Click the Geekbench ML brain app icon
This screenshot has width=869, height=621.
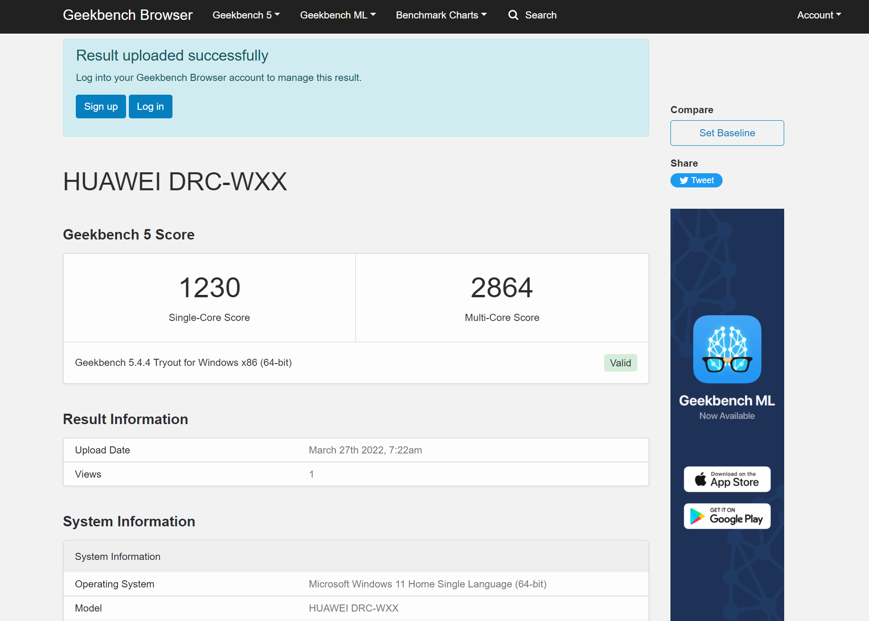727,349
